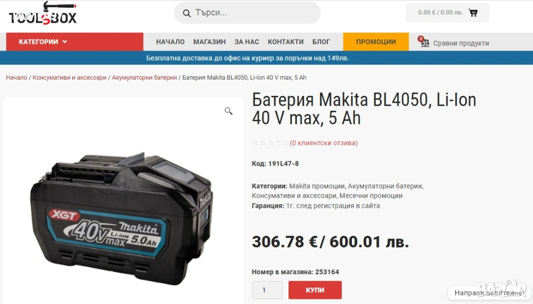Open Акумулаторни батерии breadcrumb link
The width and height of the screenshot is (533, 304).
145,78
